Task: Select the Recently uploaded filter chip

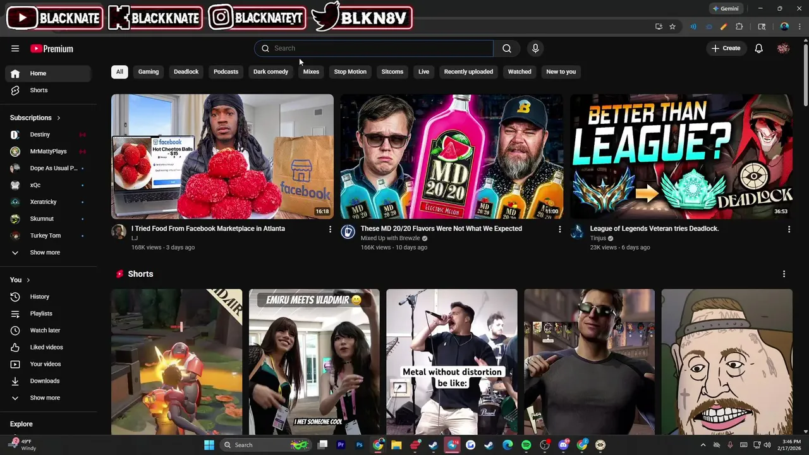Action: pyautogui.click(x=468, y=71)
